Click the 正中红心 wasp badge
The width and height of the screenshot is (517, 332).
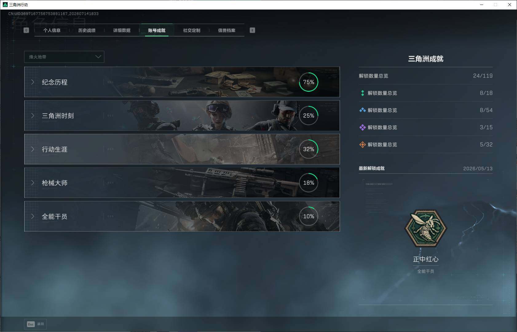[x=426, y=228]
